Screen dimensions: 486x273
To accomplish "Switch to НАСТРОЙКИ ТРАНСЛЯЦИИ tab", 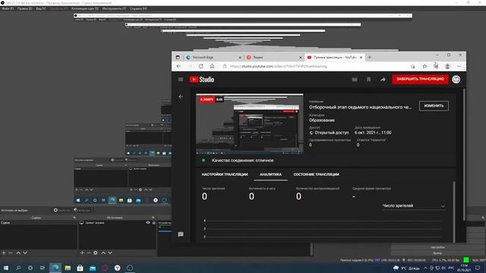I will 225,174.
